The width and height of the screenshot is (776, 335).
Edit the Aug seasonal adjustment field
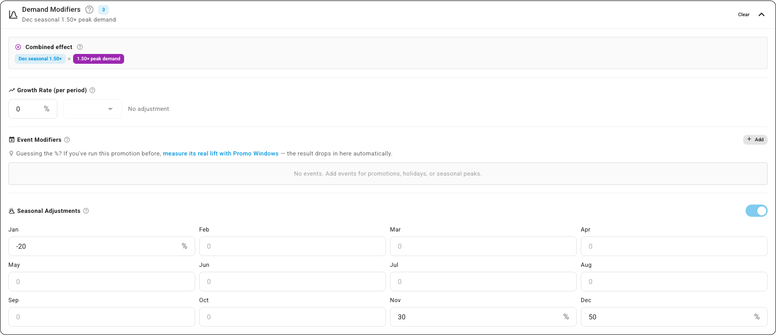[x=674, y=282]
